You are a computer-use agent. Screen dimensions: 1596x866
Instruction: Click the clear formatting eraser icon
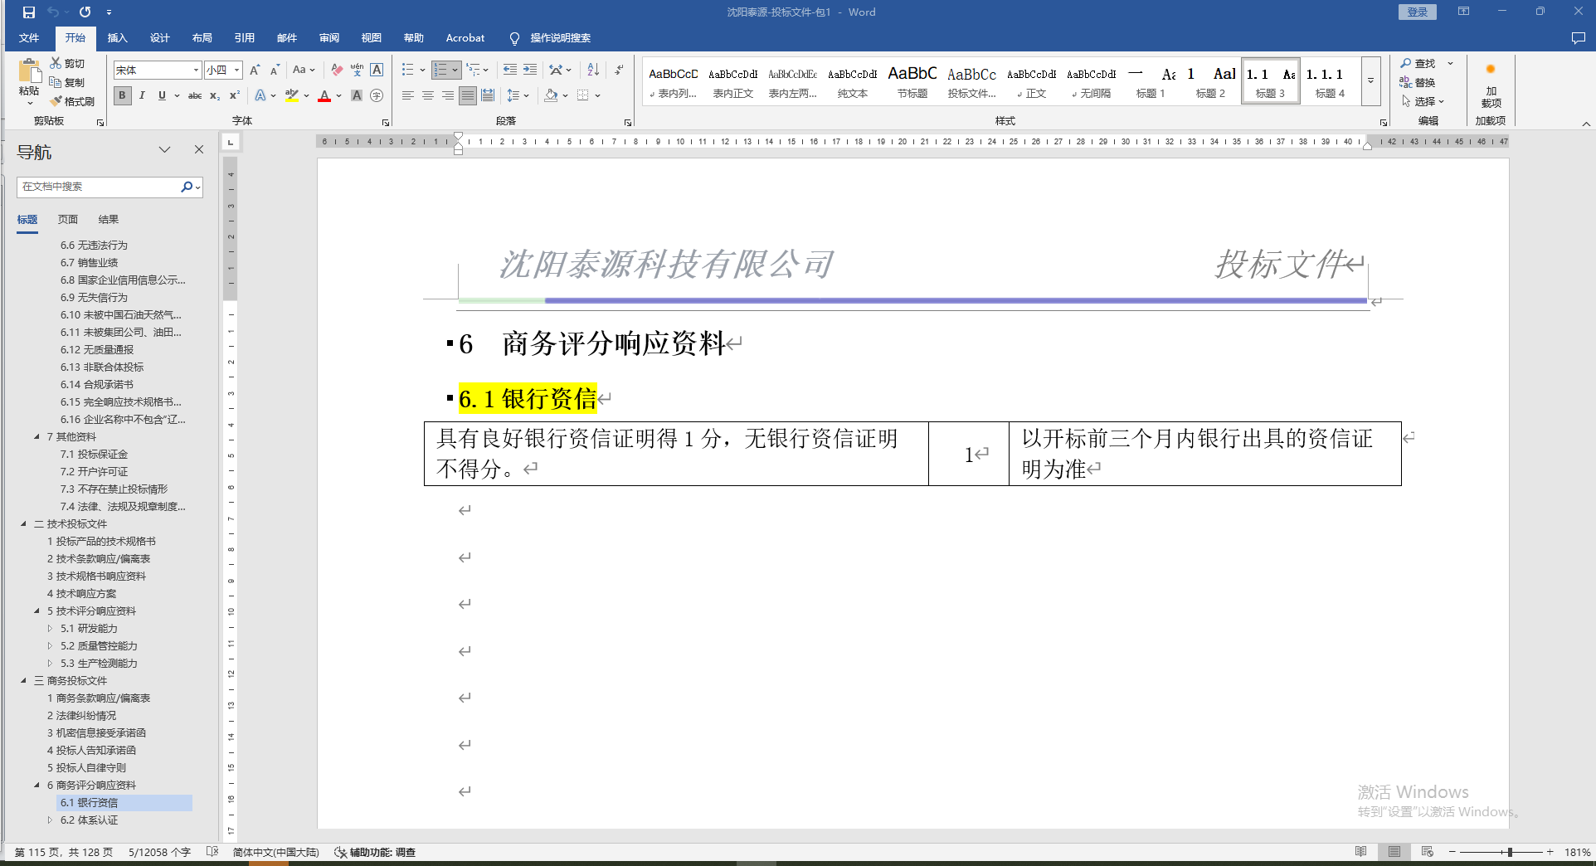[337, 70]
